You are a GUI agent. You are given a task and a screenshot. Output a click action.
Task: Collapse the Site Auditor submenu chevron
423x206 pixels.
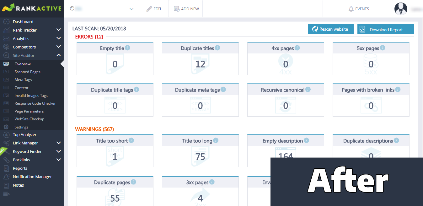click(58, 55)
